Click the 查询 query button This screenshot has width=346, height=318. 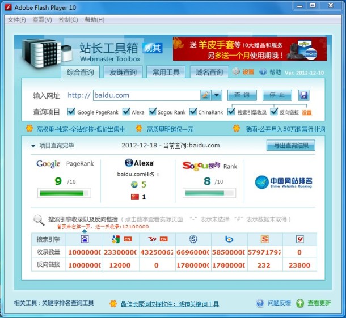coord(242,95)
